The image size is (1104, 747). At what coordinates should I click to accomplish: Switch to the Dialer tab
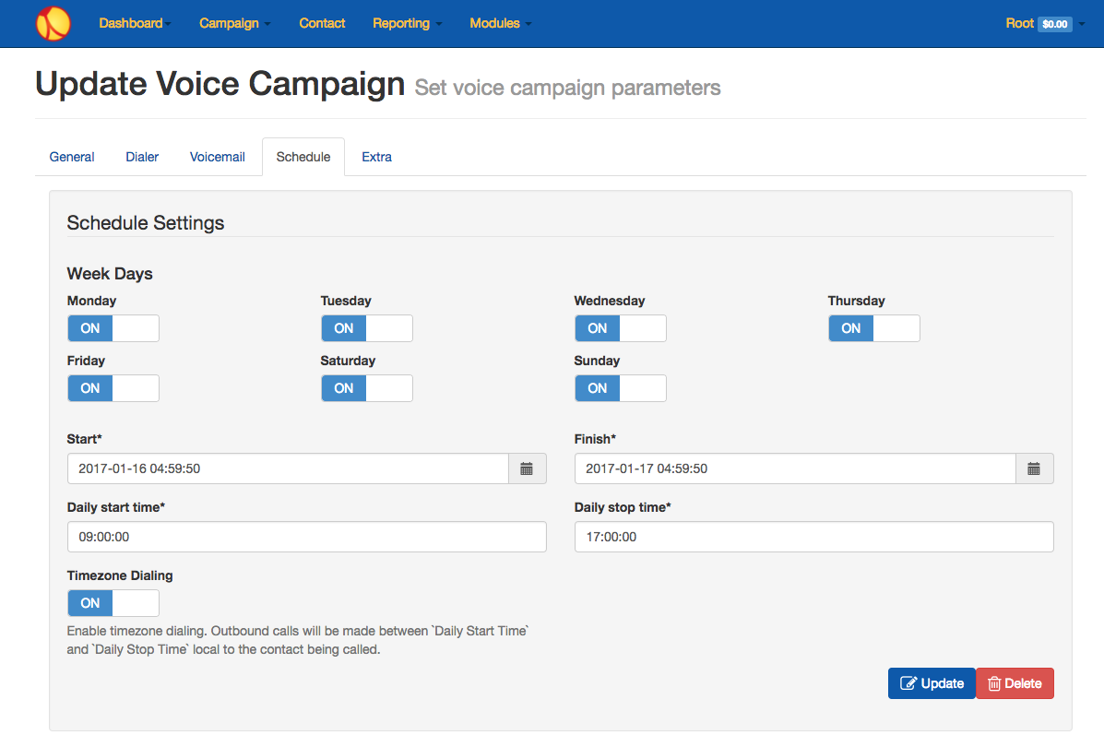(x=142, y=157)
